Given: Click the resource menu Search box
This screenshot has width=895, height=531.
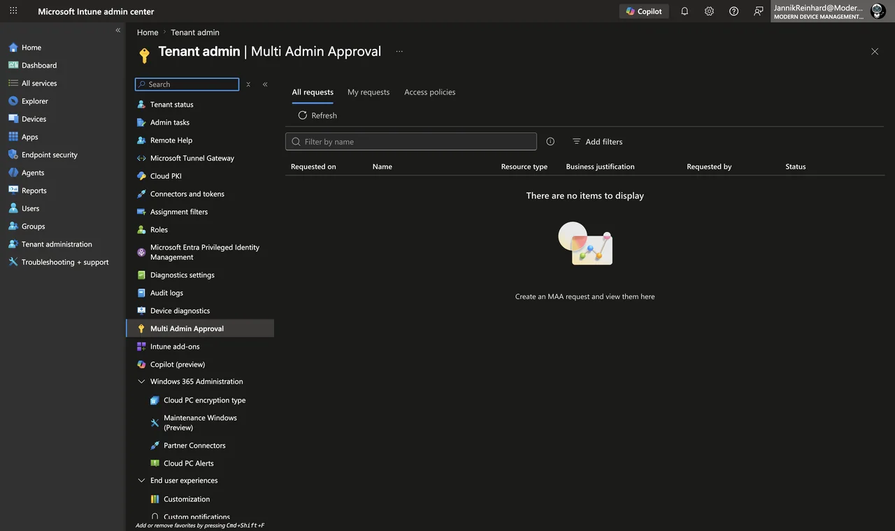Looking at the screenshot, I should click(187, 85).
